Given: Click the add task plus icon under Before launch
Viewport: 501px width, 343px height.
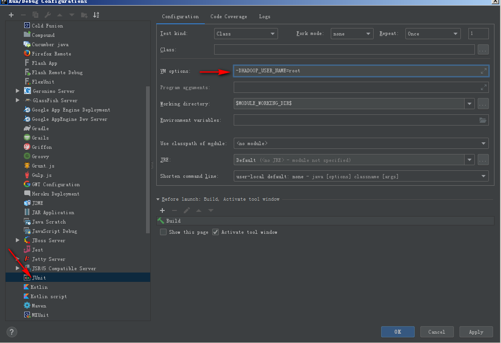Looking at the screenshot, I should click(x=162, y=210).
